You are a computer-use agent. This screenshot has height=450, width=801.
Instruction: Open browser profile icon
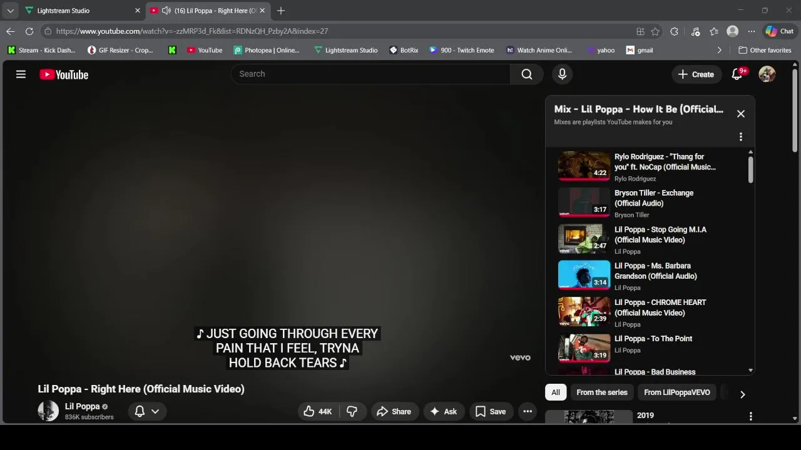point(733,31)
